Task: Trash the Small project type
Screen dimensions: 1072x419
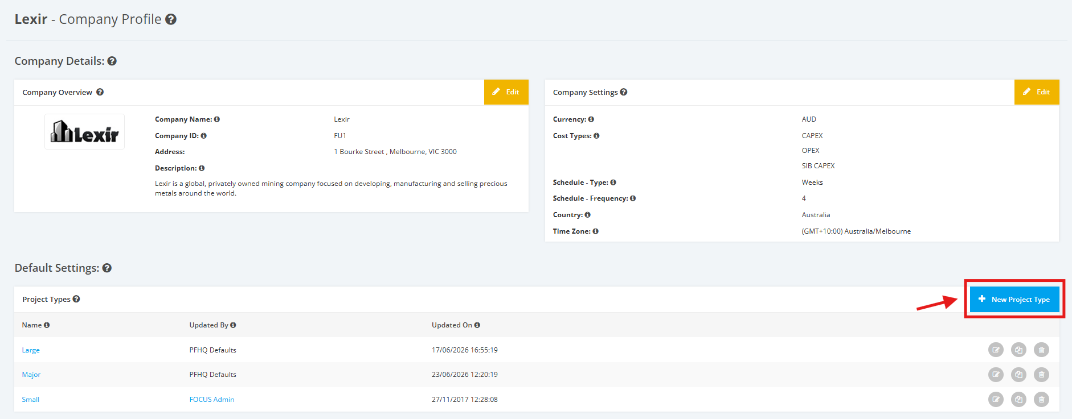Action: click(x=1041, y=399)
